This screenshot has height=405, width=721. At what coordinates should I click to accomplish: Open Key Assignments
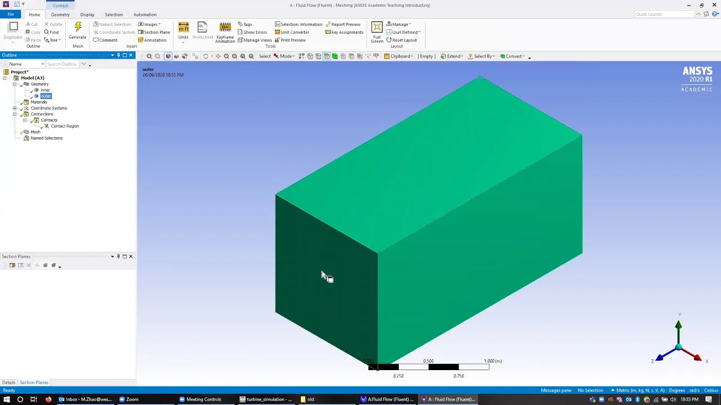pos(345,32)
